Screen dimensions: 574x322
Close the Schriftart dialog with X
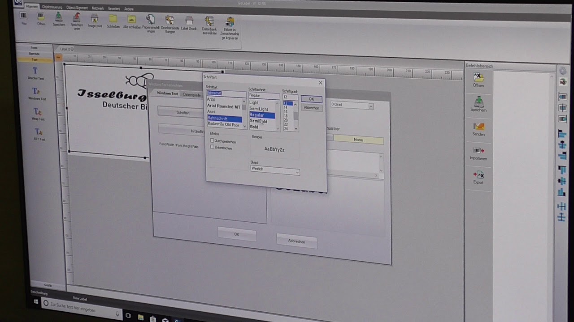tap(320, 83)
